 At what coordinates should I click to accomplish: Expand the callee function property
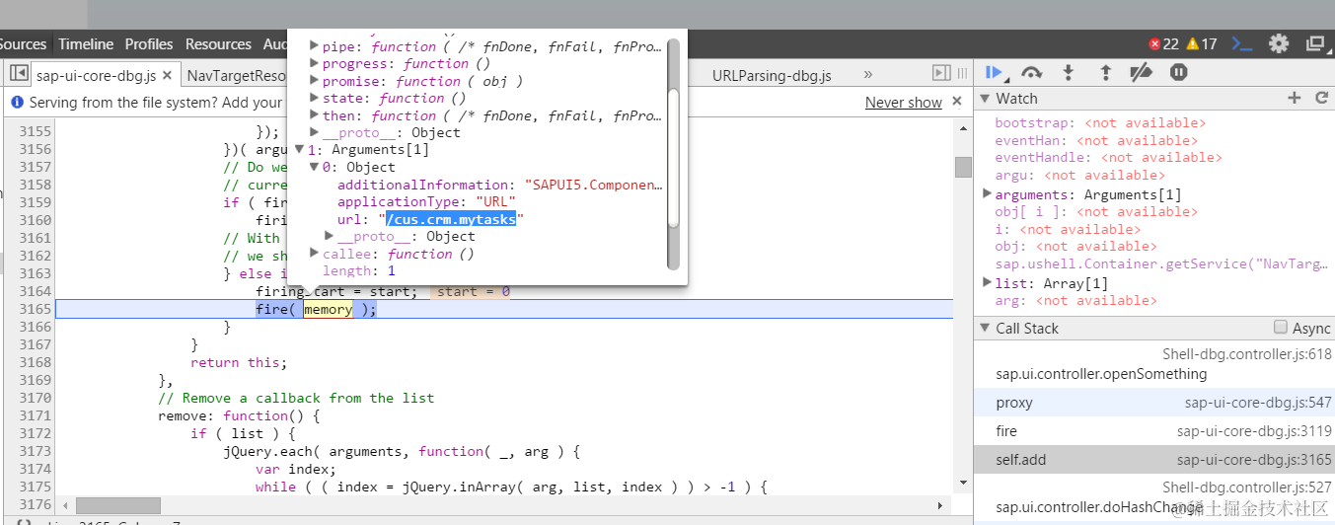point(315,254)
